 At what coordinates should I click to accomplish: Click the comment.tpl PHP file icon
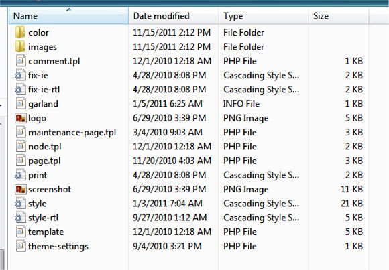click(x=21, y=61)
